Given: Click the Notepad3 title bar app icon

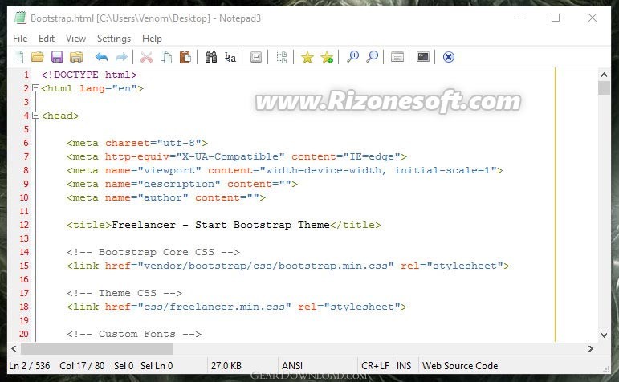Looking at the screenshot, I should [x=21, y=18].
